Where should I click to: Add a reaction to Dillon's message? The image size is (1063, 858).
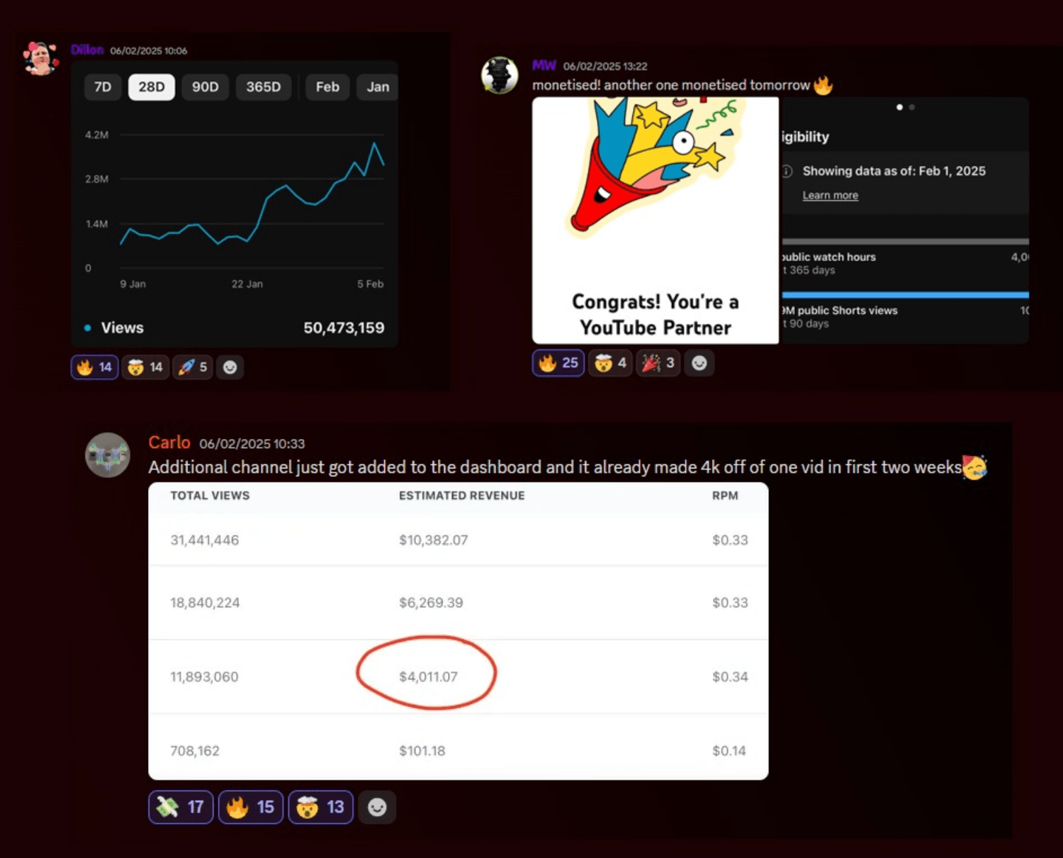point(230,367)
